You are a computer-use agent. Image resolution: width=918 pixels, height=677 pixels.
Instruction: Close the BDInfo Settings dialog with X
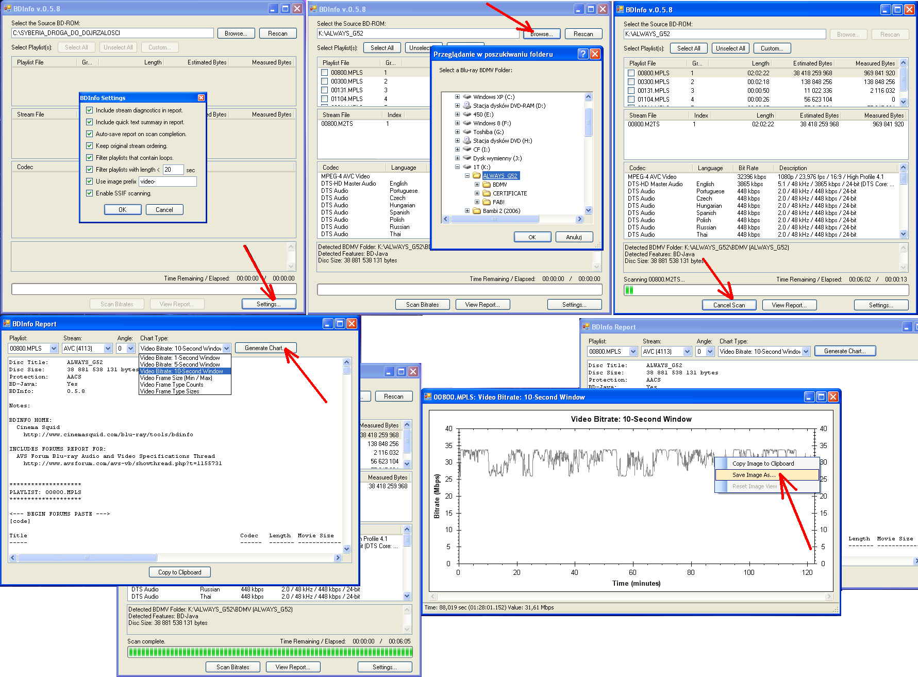tap(201, 98)
